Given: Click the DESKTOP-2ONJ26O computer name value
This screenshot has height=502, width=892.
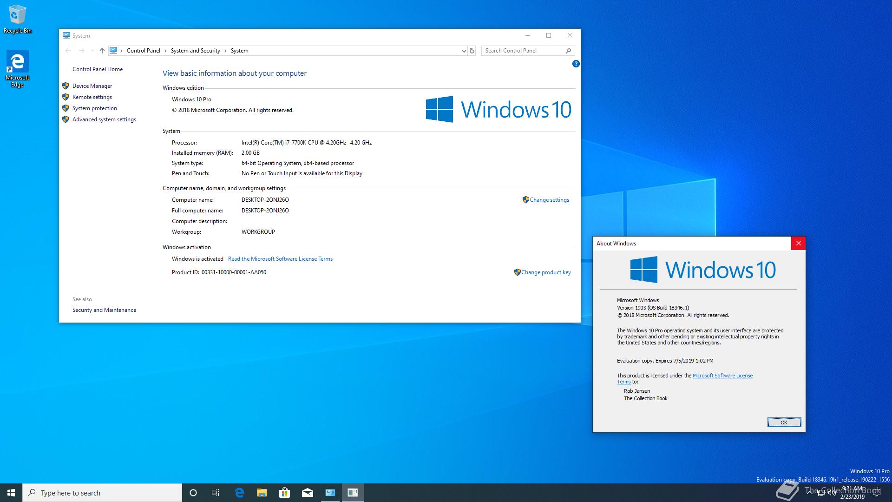Looking at the screenshot, I should (x=265, y=200).
